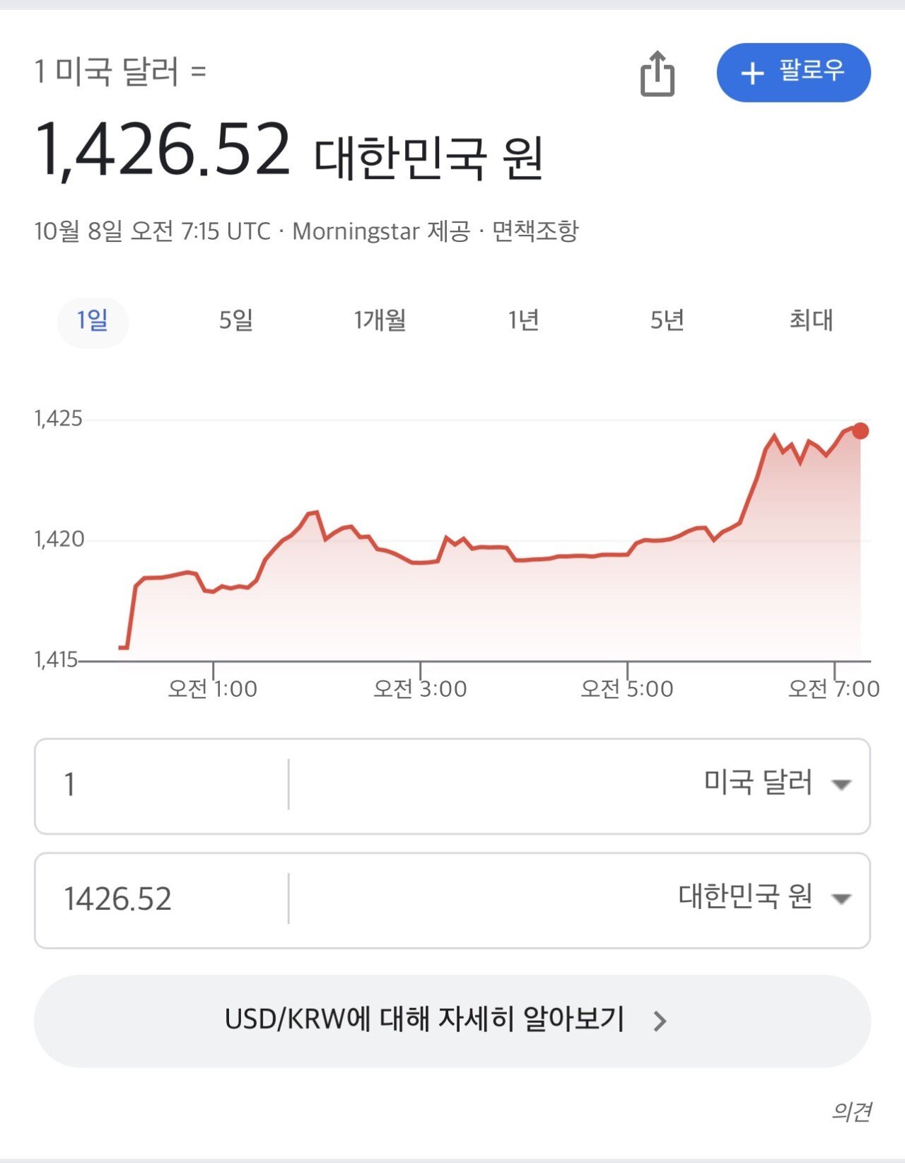Click the 의견 feedback link

(851, 1111)
